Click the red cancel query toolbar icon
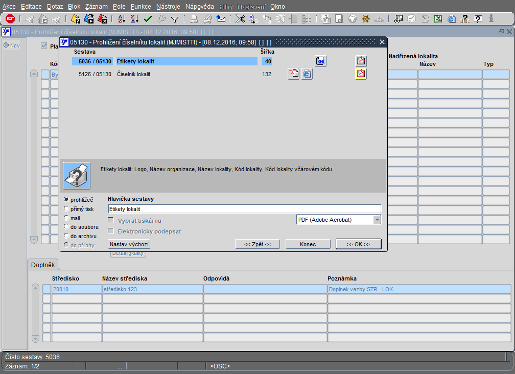Viewport: 515px width, 374px height. tap(103, 19)
